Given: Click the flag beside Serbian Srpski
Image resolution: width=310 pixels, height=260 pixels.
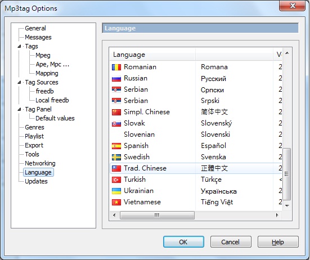Looking at the screenshot, I should click(116, 101).
